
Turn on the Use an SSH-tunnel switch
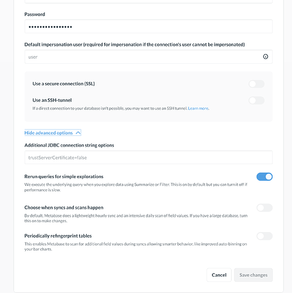pos(257,100)
